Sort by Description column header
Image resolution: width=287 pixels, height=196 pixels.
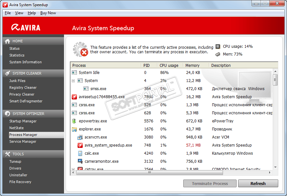point(243,66)
